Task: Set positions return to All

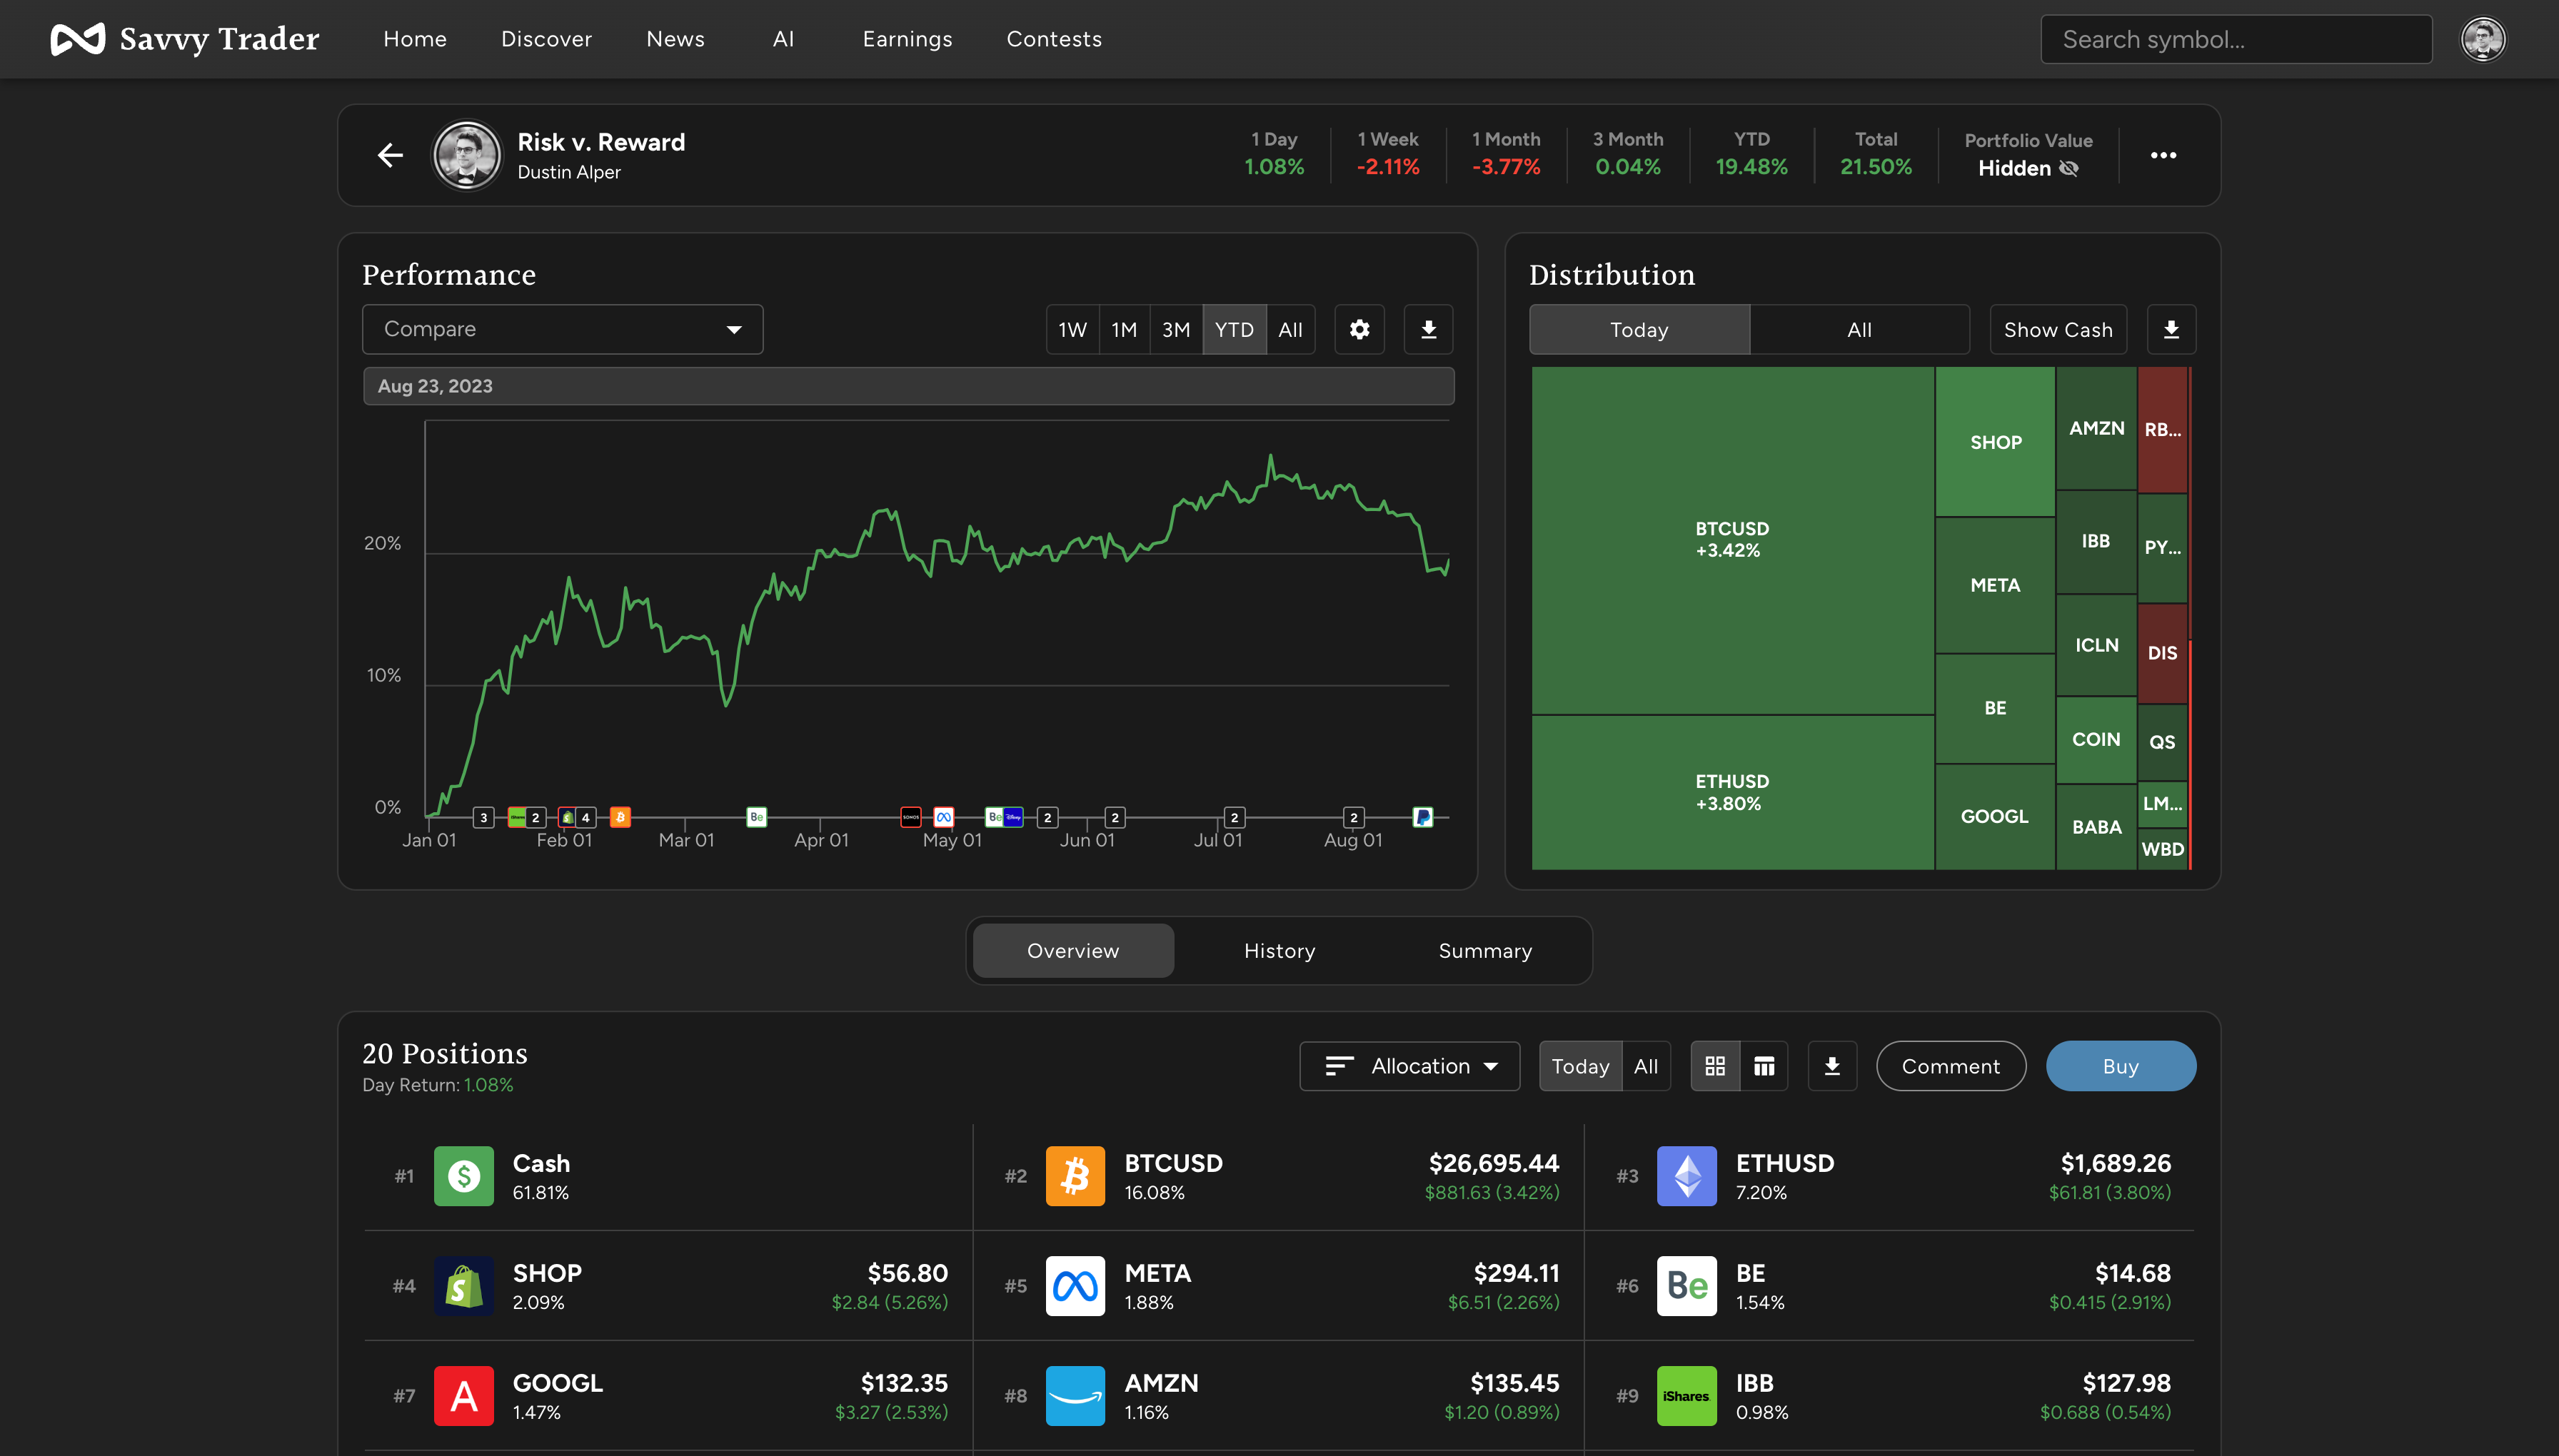Action: click(x=1646, y=1066)
